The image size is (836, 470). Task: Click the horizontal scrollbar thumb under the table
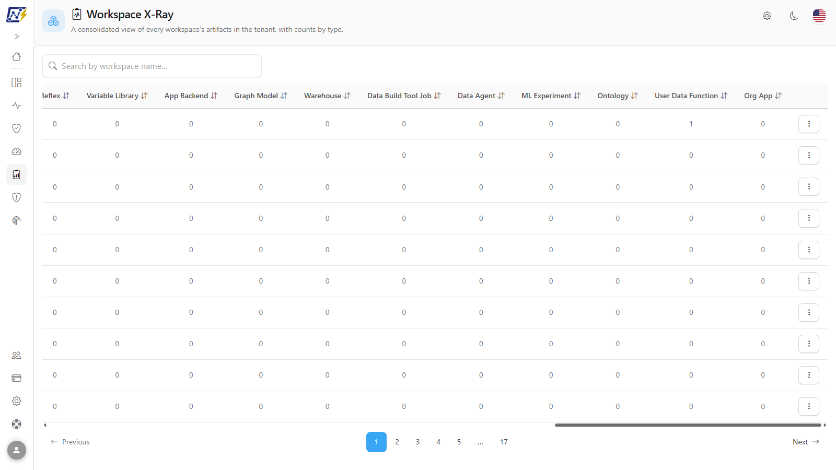point(688,425)
